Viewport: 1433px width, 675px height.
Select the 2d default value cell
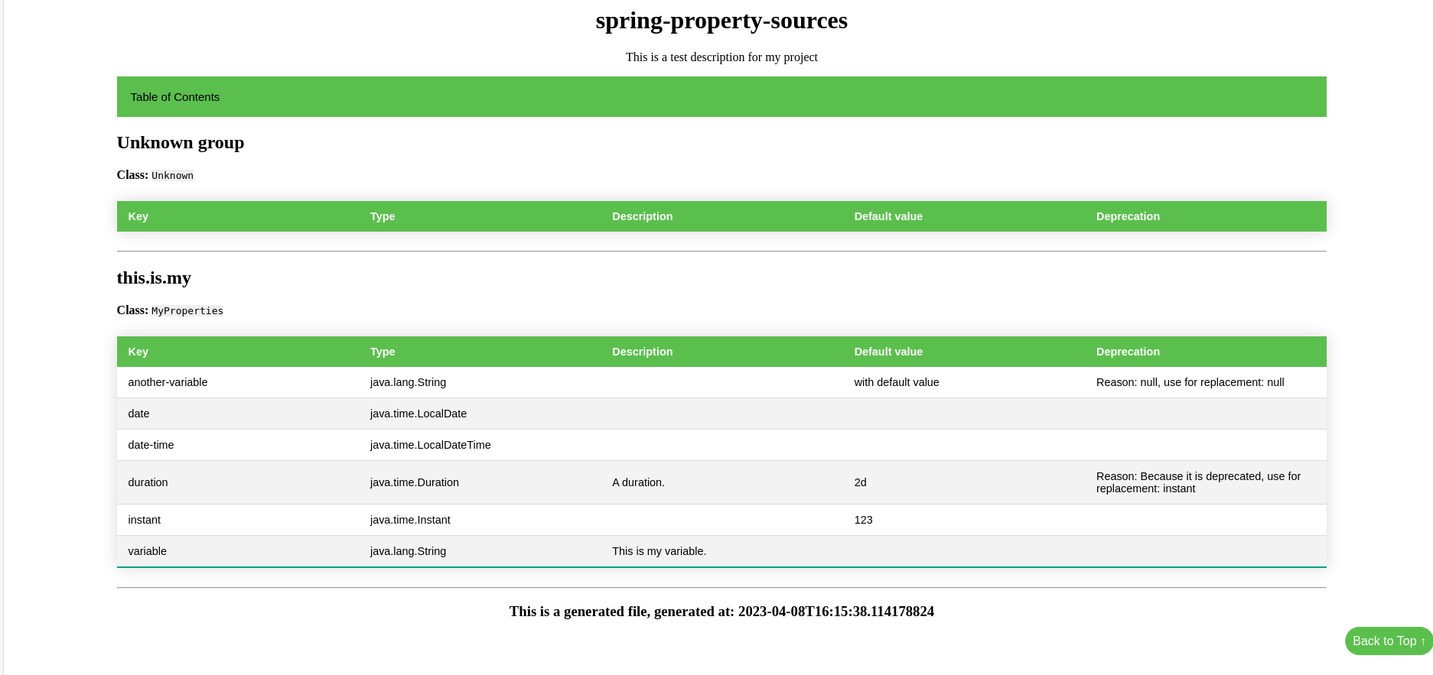(x=965, y=482)
